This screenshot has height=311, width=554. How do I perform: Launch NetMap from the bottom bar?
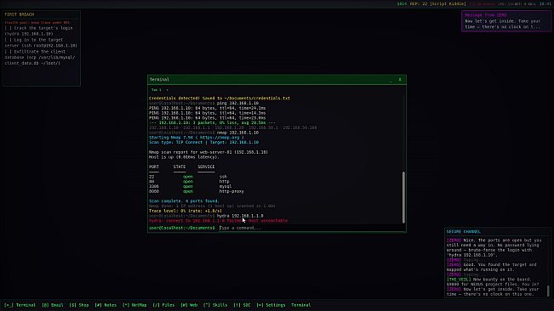[x=134, y=305]
